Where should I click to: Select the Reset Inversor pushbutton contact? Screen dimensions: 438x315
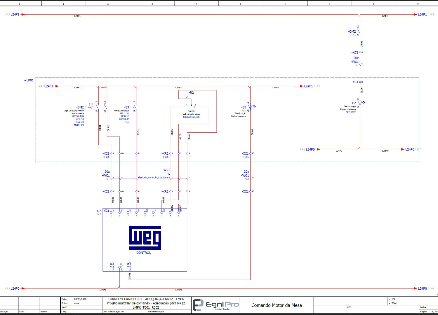[x=135, y=107]
